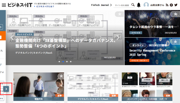
Task: Favorite the main carousel article with star
Action: click(120, 14)
